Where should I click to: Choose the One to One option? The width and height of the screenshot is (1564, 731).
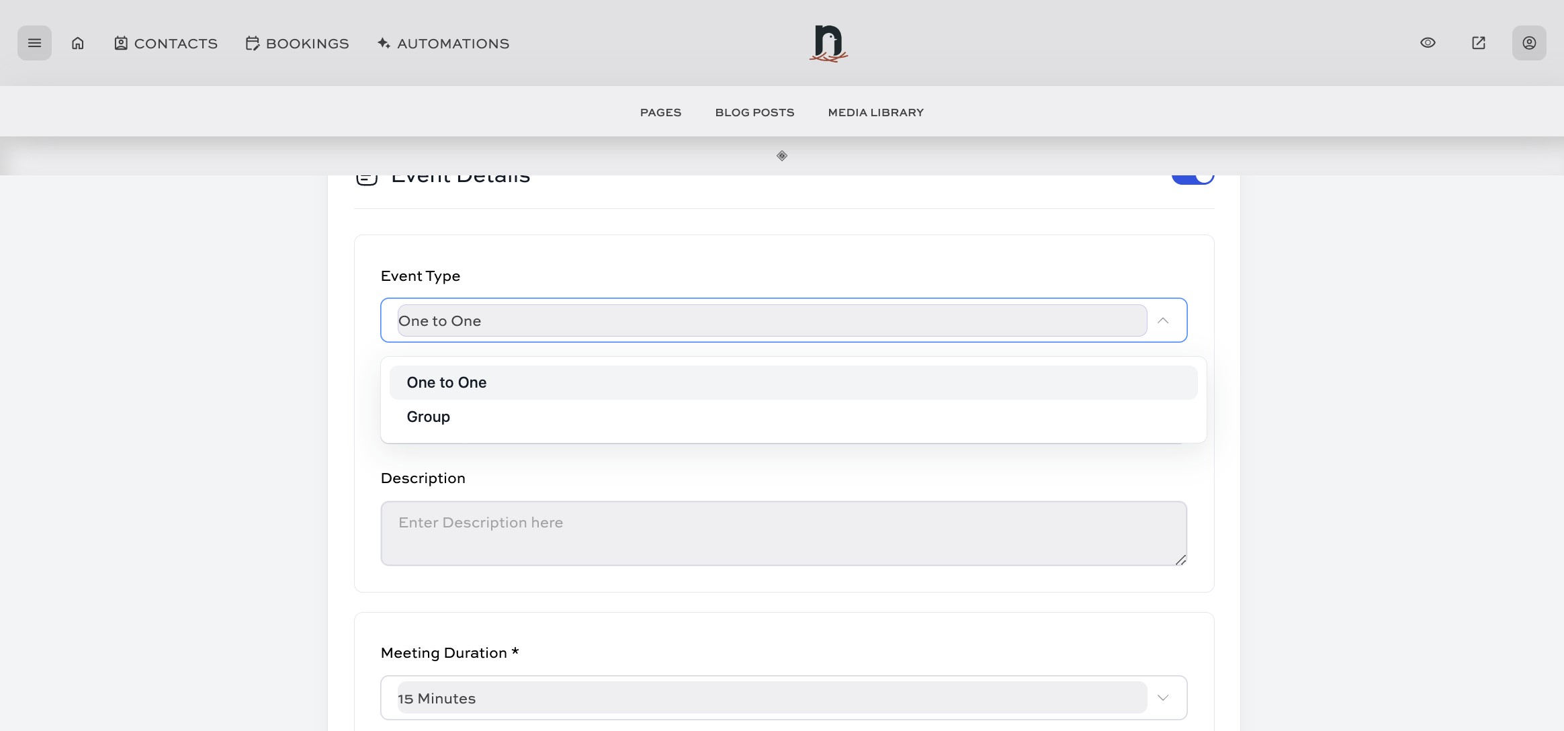click(447, 383)
